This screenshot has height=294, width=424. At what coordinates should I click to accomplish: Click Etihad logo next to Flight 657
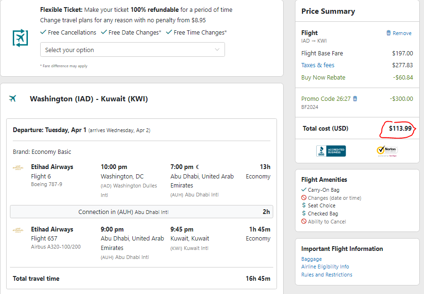[x=18, y=230]
